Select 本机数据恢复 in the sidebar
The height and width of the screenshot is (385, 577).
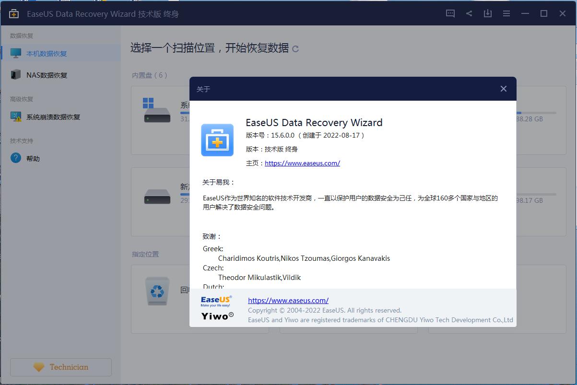pyautogui.click(x=60, y=53)
